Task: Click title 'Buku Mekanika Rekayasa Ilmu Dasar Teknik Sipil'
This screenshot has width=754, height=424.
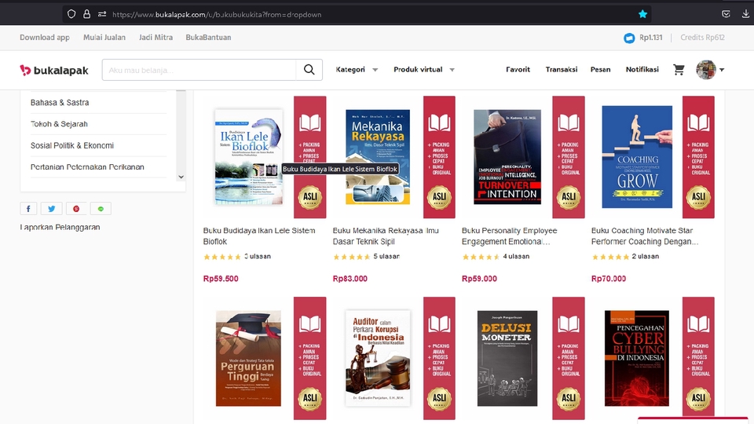Action: (386, 236)
